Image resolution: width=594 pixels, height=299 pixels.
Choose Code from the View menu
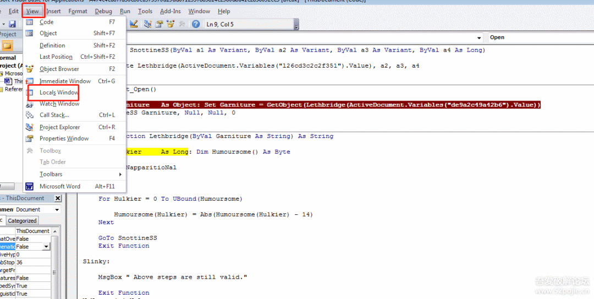coord(75,22)
